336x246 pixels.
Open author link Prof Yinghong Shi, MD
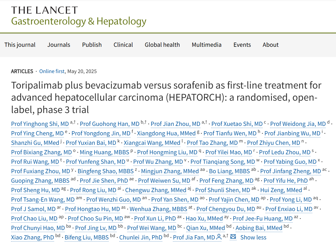coord(40,124)
